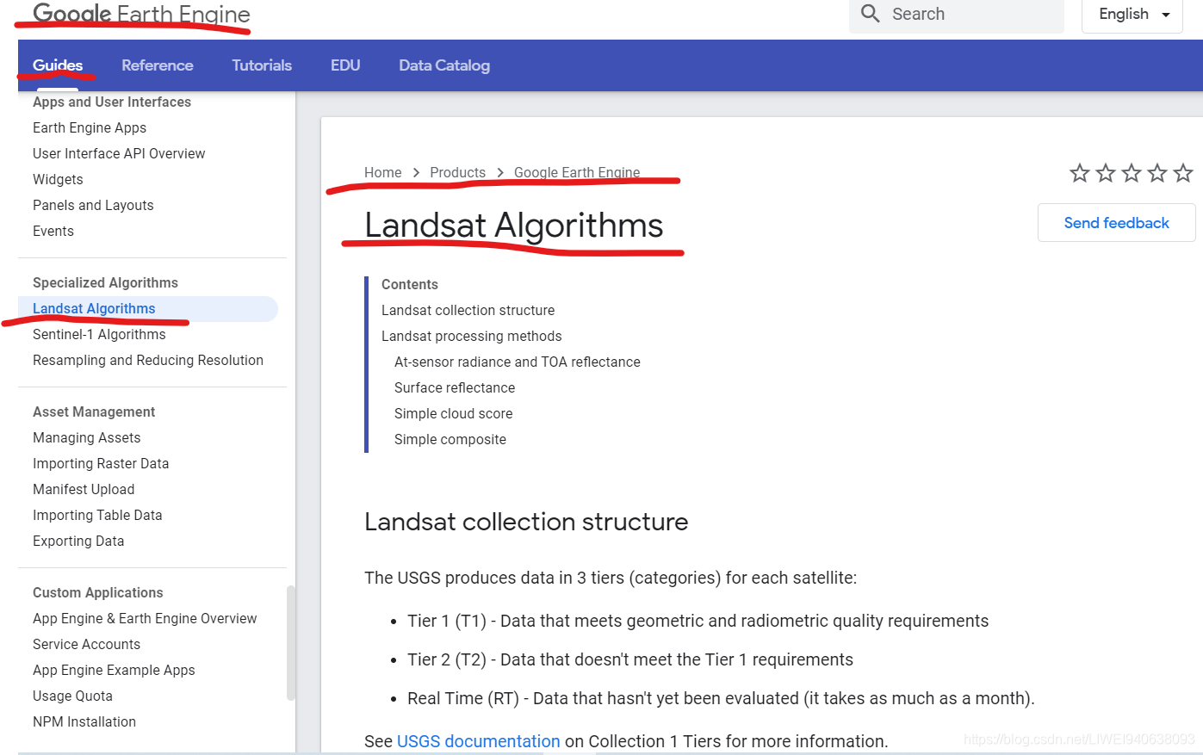Rate the page four stars

1157,173
